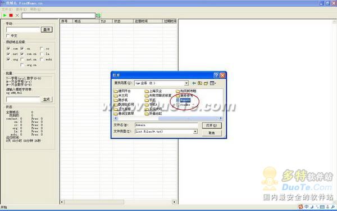Viewport: 337px width, 211px height.
Task: Click the file list horizontal scrollbar in dialog
Action: click(168, 118)
